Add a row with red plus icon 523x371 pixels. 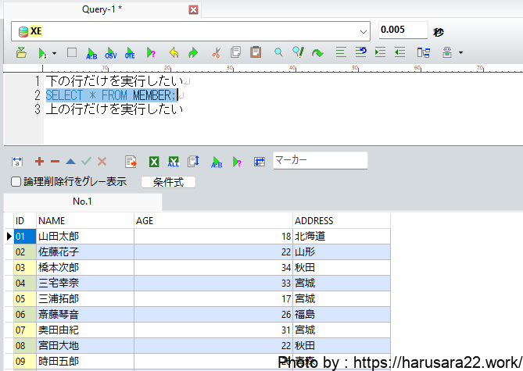[39, 162]
